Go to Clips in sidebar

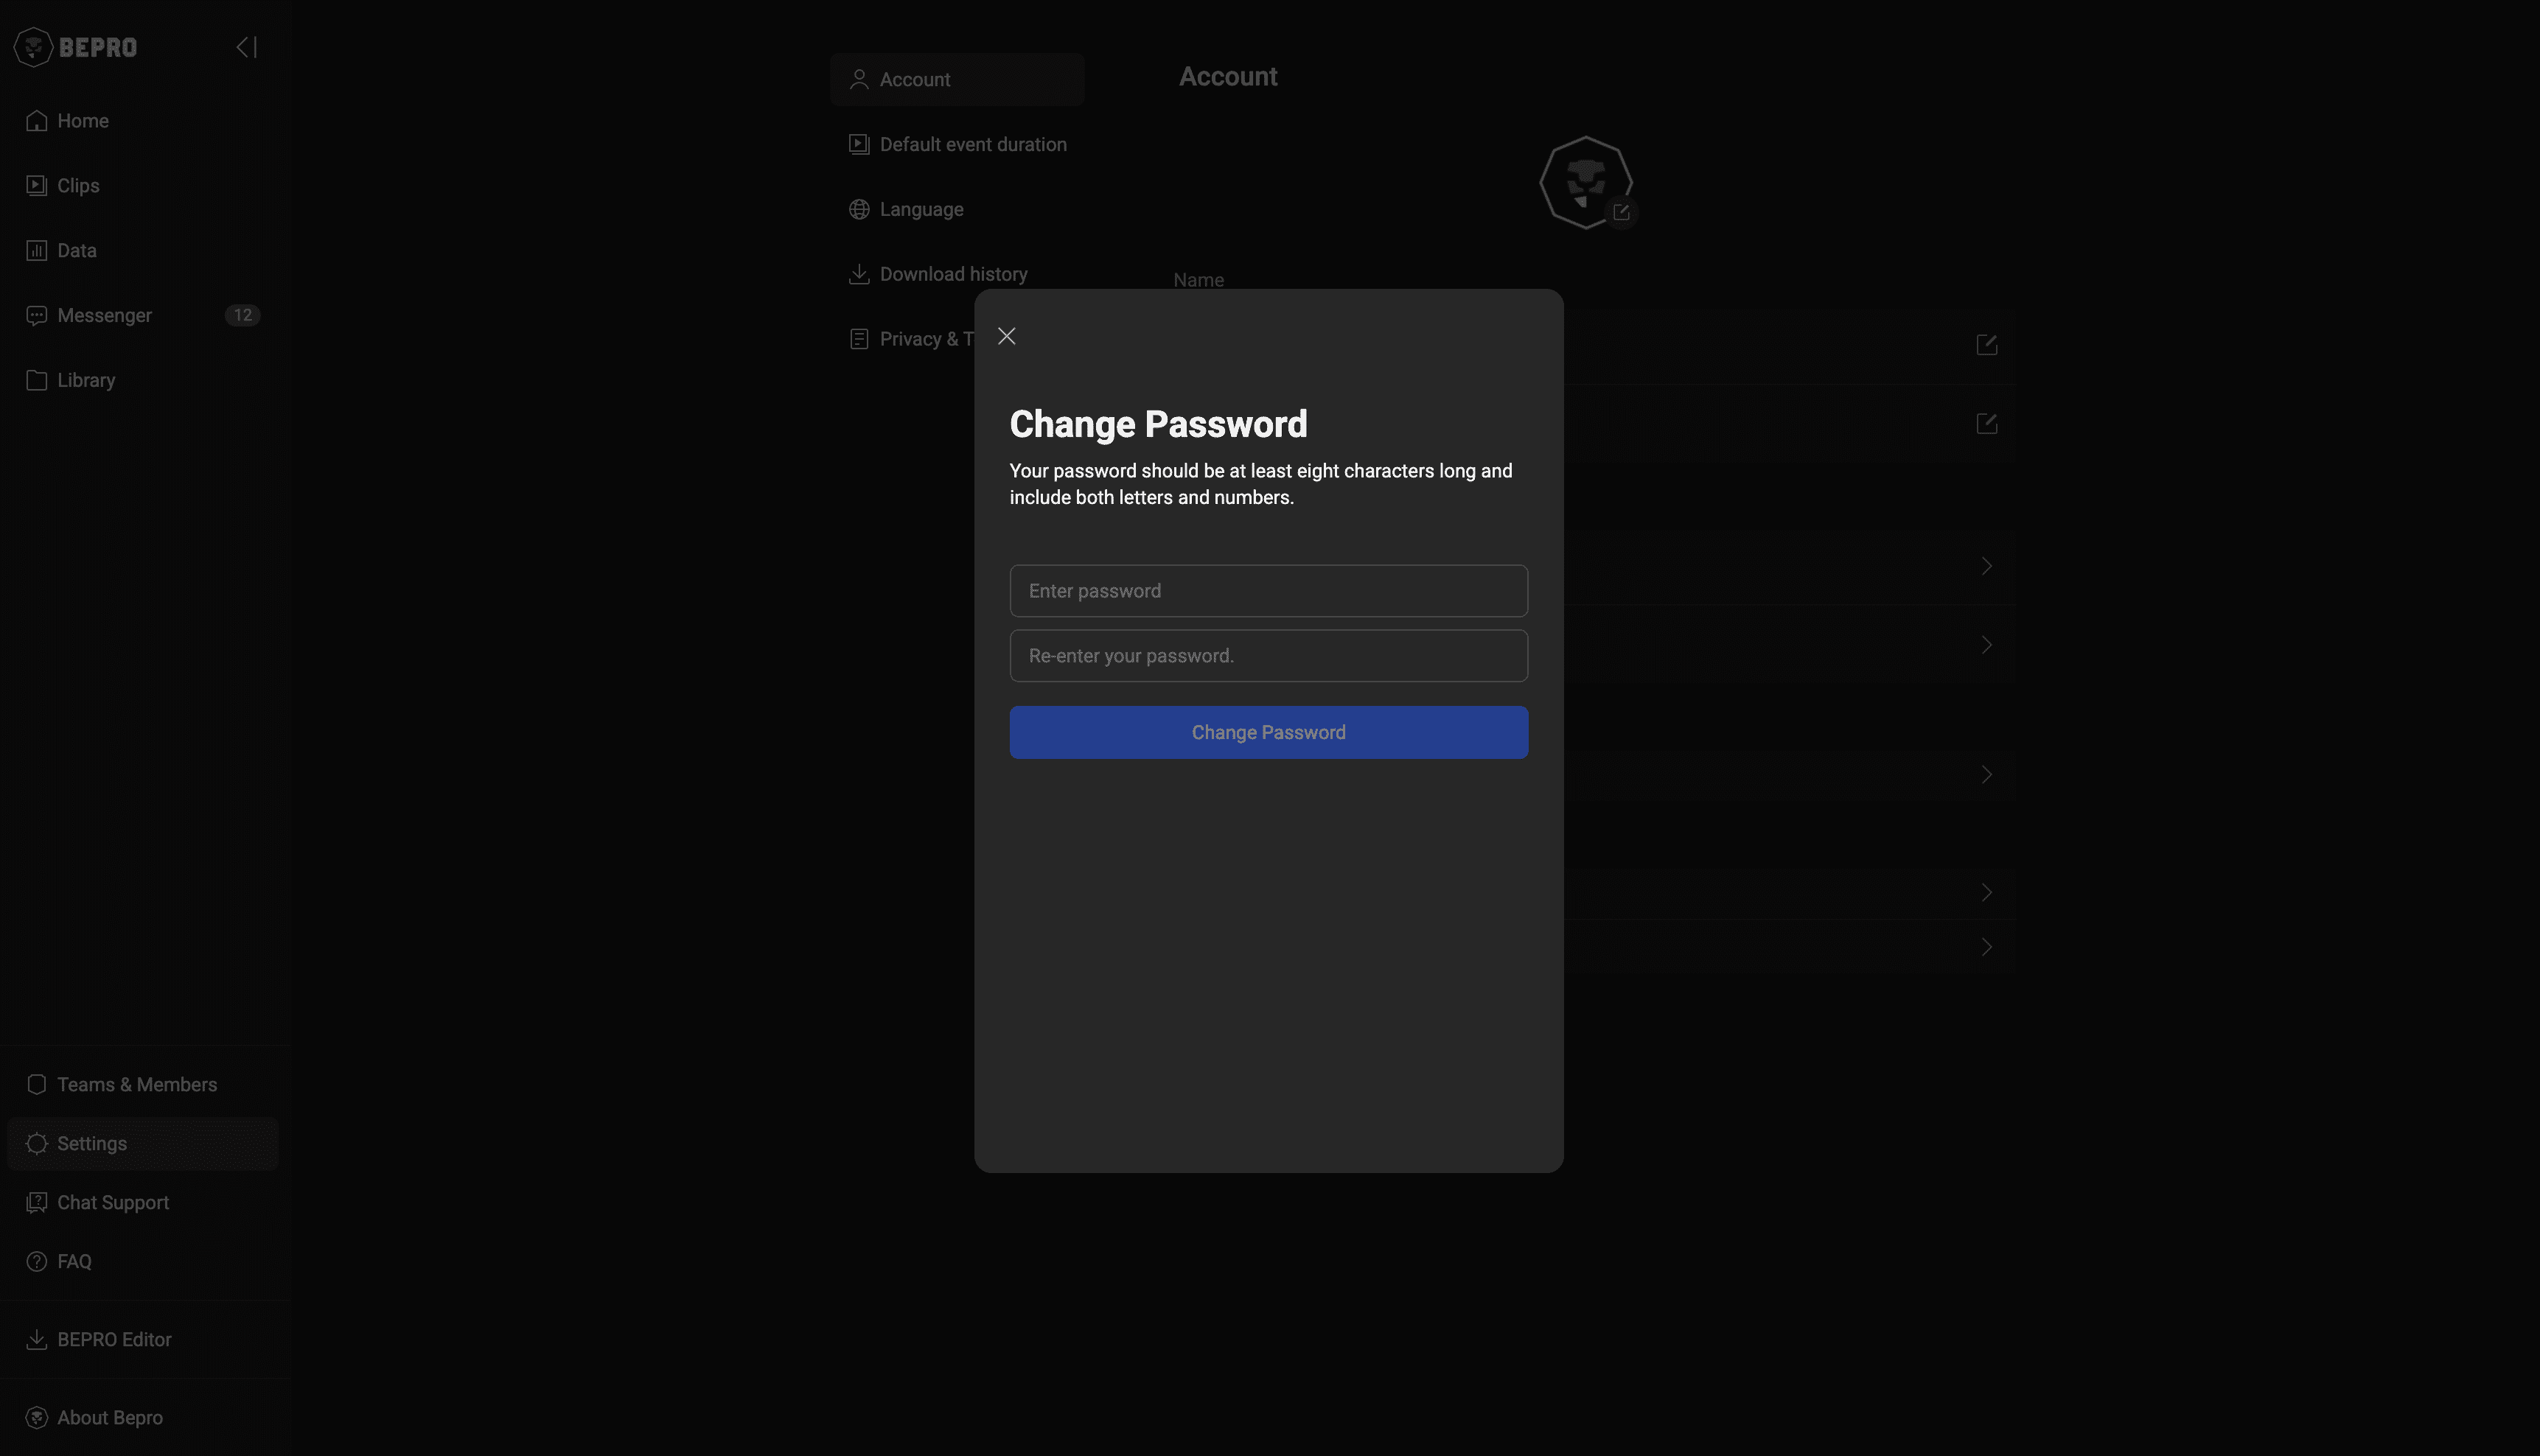78,186
